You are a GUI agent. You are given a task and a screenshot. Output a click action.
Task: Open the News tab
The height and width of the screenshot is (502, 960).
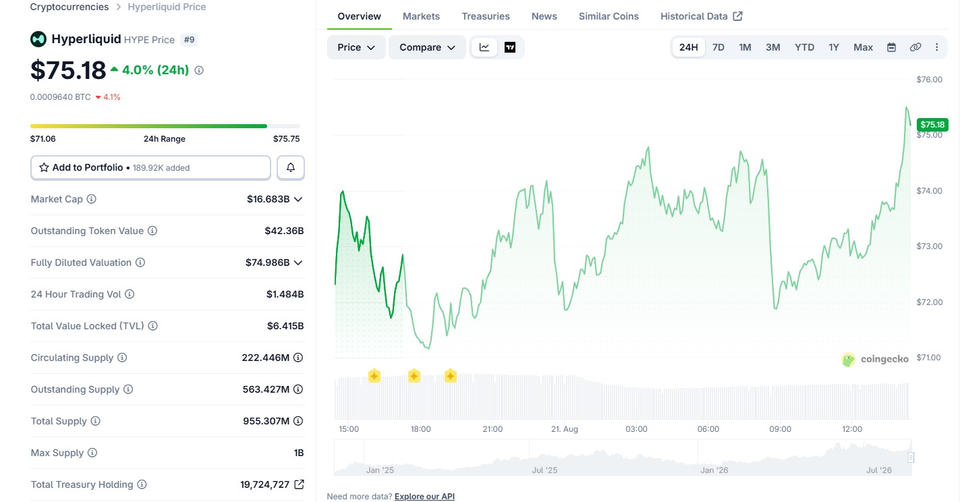[x=544, y=16]
